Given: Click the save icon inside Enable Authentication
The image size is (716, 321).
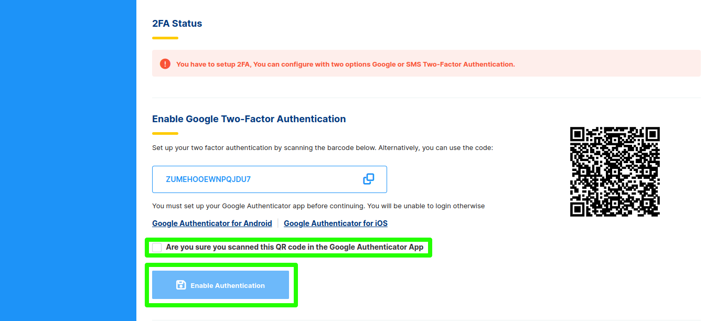Looking at the screenshot, I should [181, 285].
